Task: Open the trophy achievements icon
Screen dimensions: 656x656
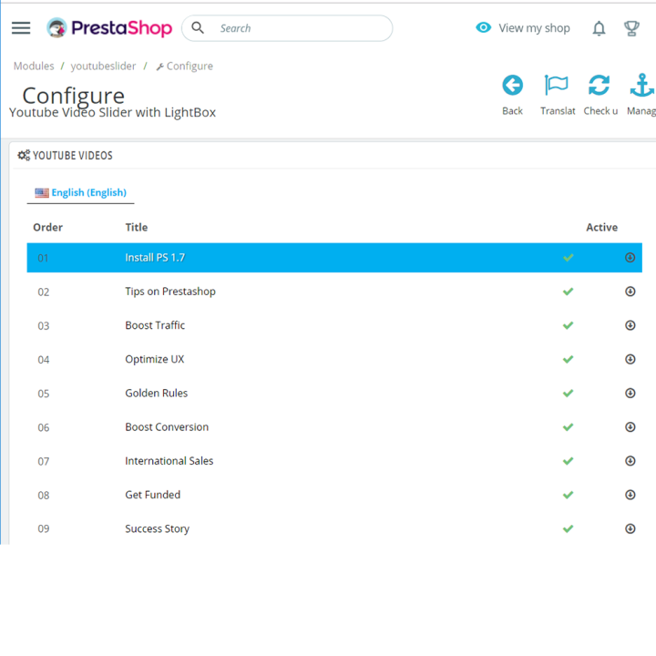Action: 631,28
